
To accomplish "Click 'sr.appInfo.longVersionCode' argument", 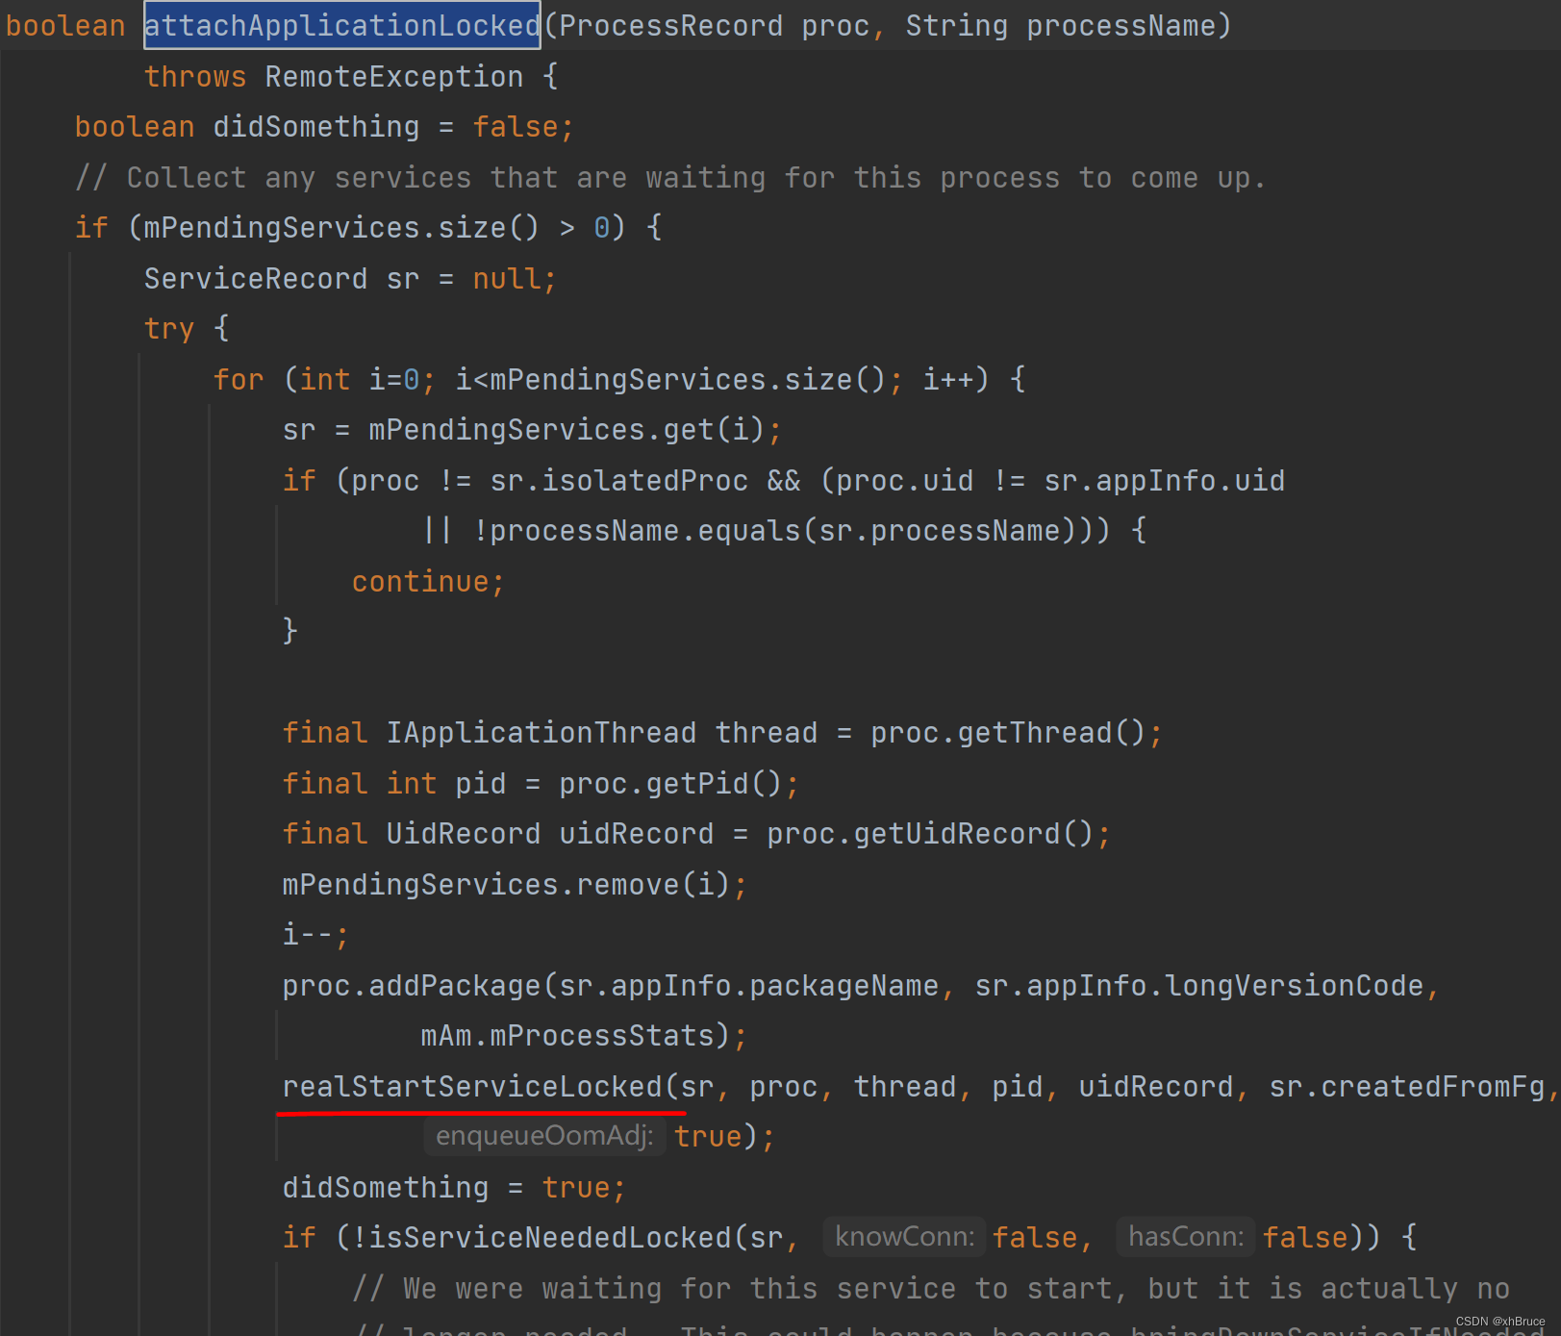I will pyautogui.click(x=1198, y=986).
